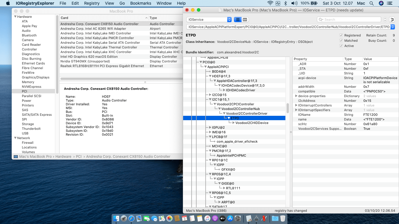
Task: Open the Go menu
Action: [122, 3]
